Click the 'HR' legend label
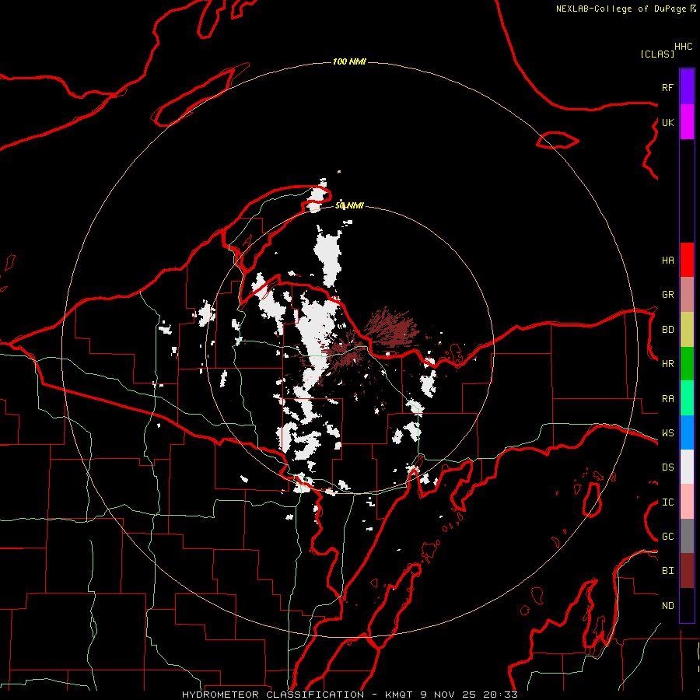The width and height of the screenshot is (700, 700). click(x=667, y=364)
